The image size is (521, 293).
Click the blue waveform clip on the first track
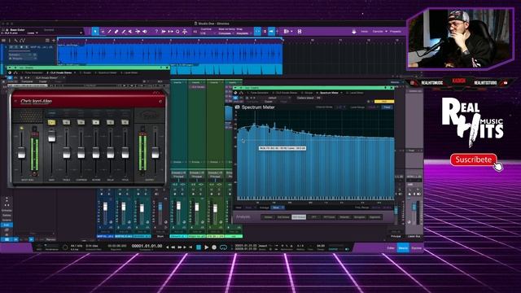coord(170,53)
